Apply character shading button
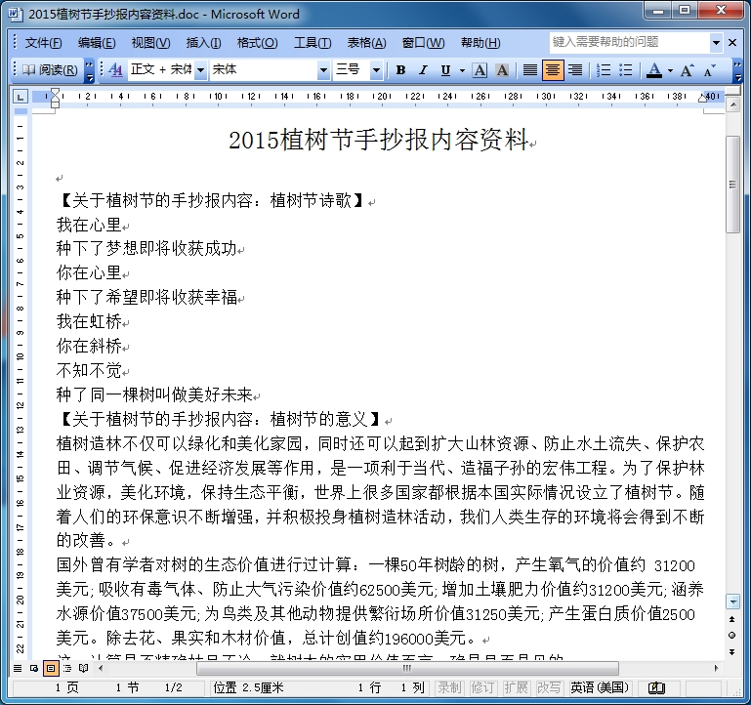 (x=502, y=70)
